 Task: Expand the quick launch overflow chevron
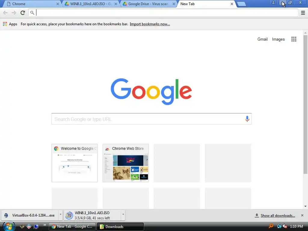click(45, 225)
